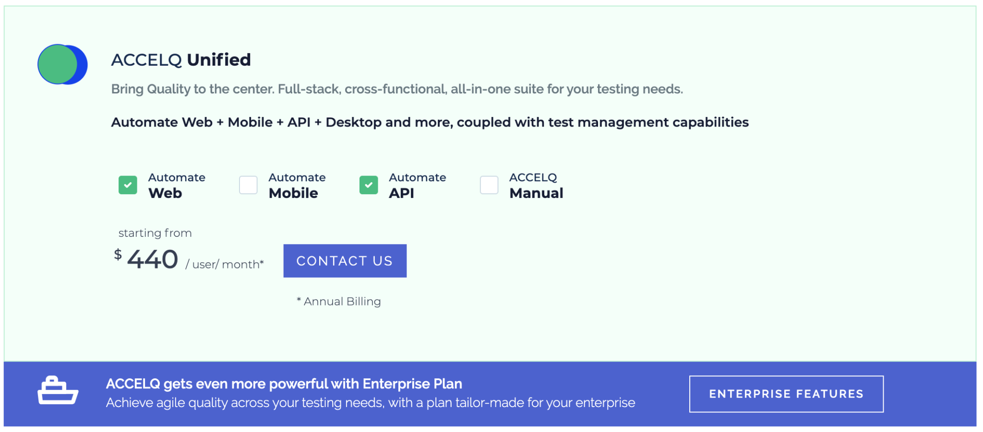Uncheck the Automate API checkbox

coord(369,185)
